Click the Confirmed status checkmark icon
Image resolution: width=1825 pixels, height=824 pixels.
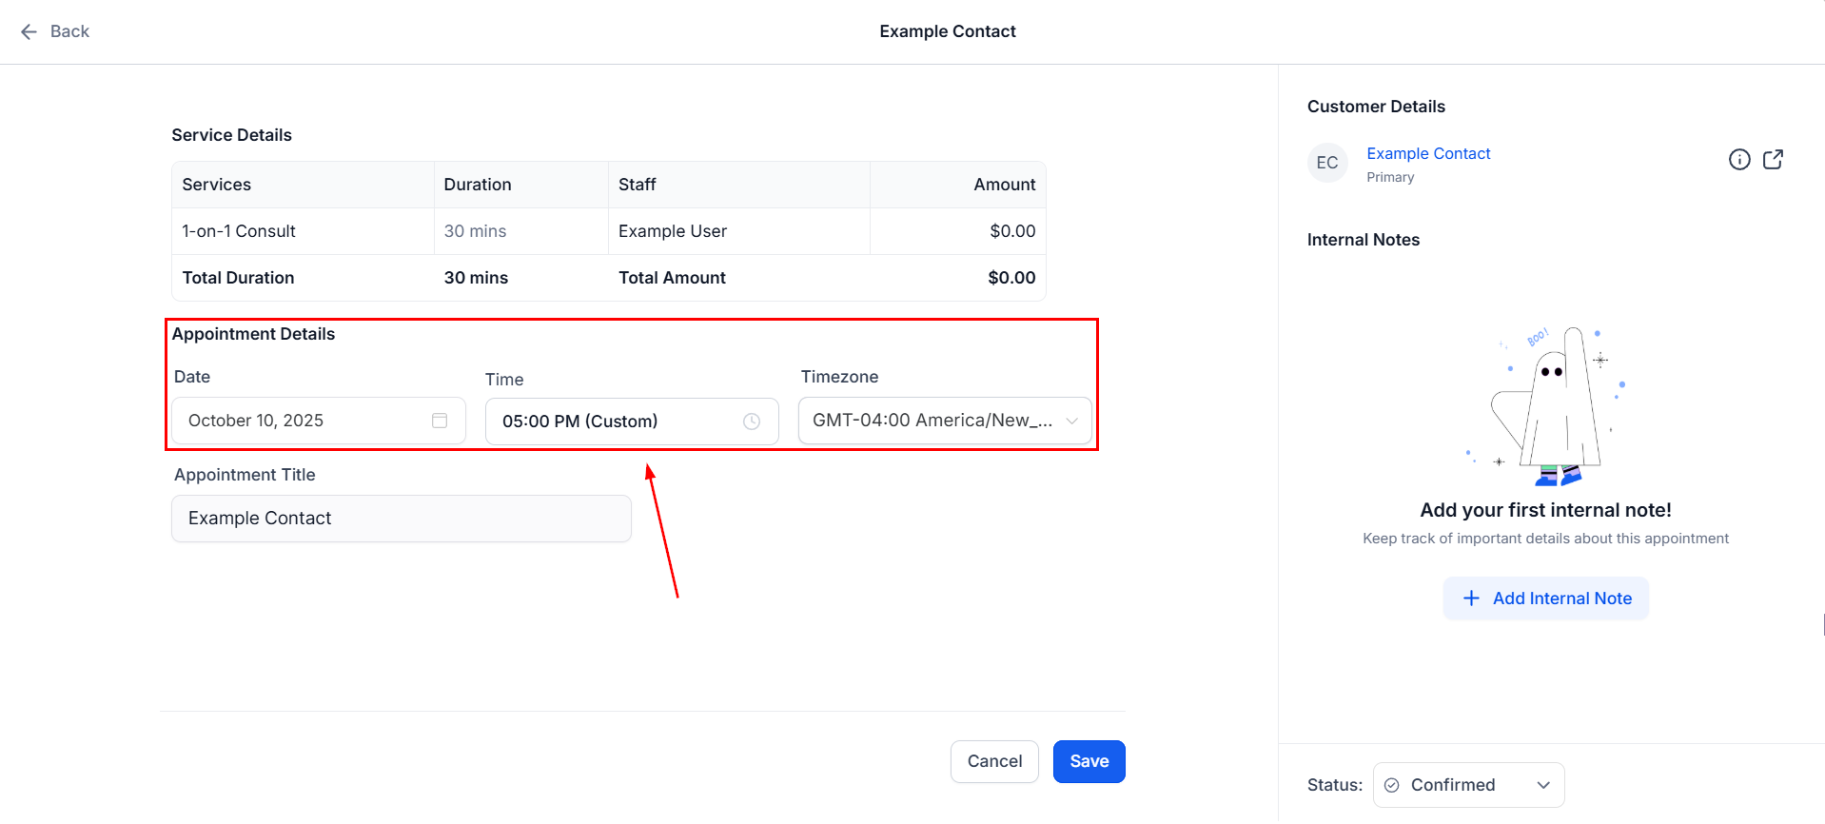[1392, 785]
